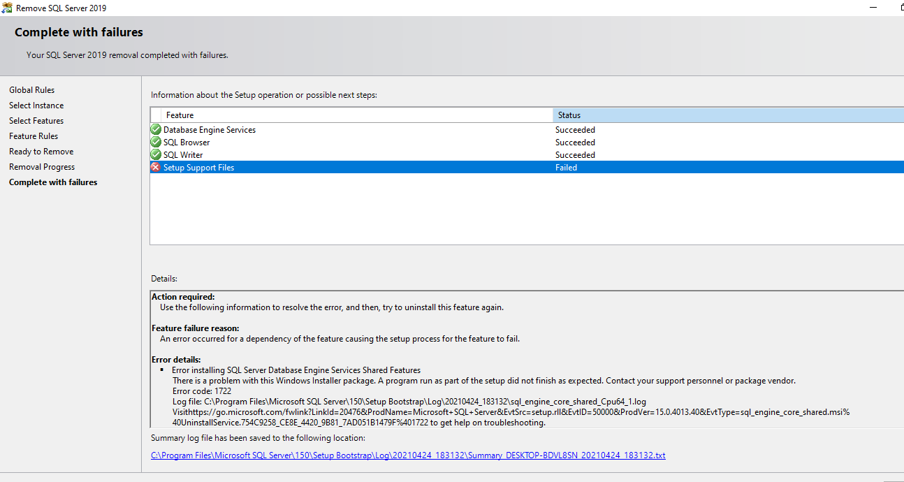Click the Failed status cell
Viewport: 904px width, 482px height.
click(566, 167)
